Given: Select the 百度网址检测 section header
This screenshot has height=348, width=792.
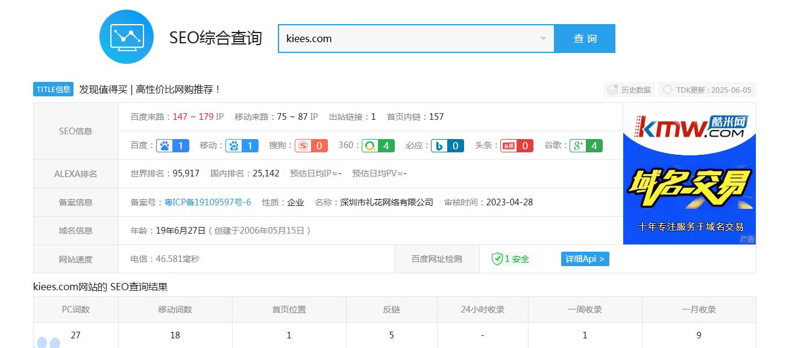Looking at the screenshot, I should tap(436, 259).
